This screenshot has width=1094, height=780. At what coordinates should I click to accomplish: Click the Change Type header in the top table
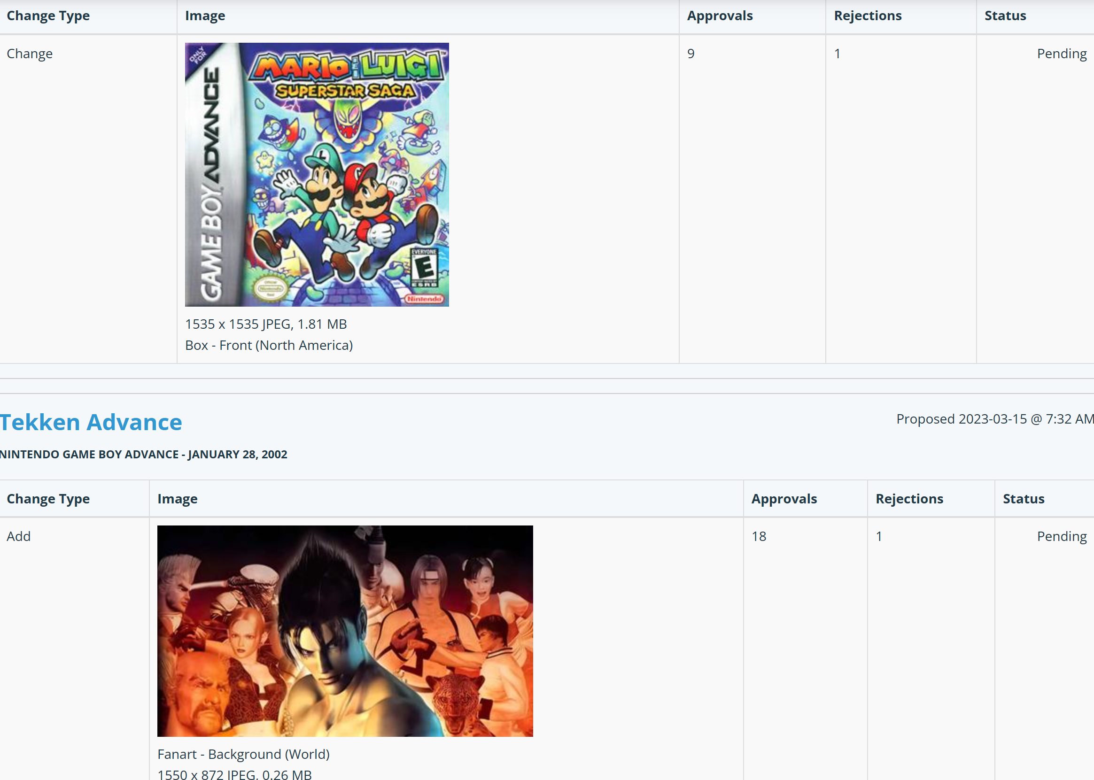(48, 16)
